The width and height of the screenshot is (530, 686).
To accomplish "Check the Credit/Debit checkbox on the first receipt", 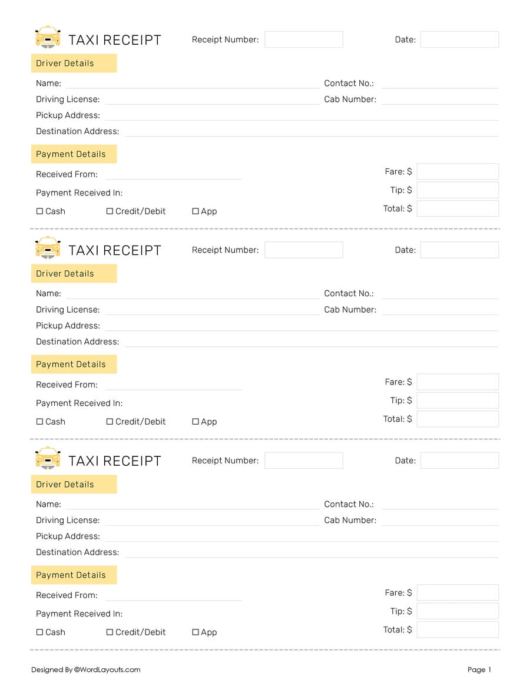I will point(110,211).
